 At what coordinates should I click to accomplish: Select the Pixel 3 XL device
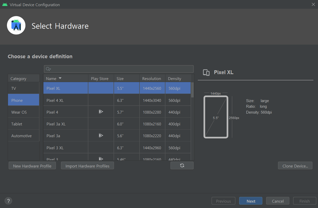[x=55, y=148]
